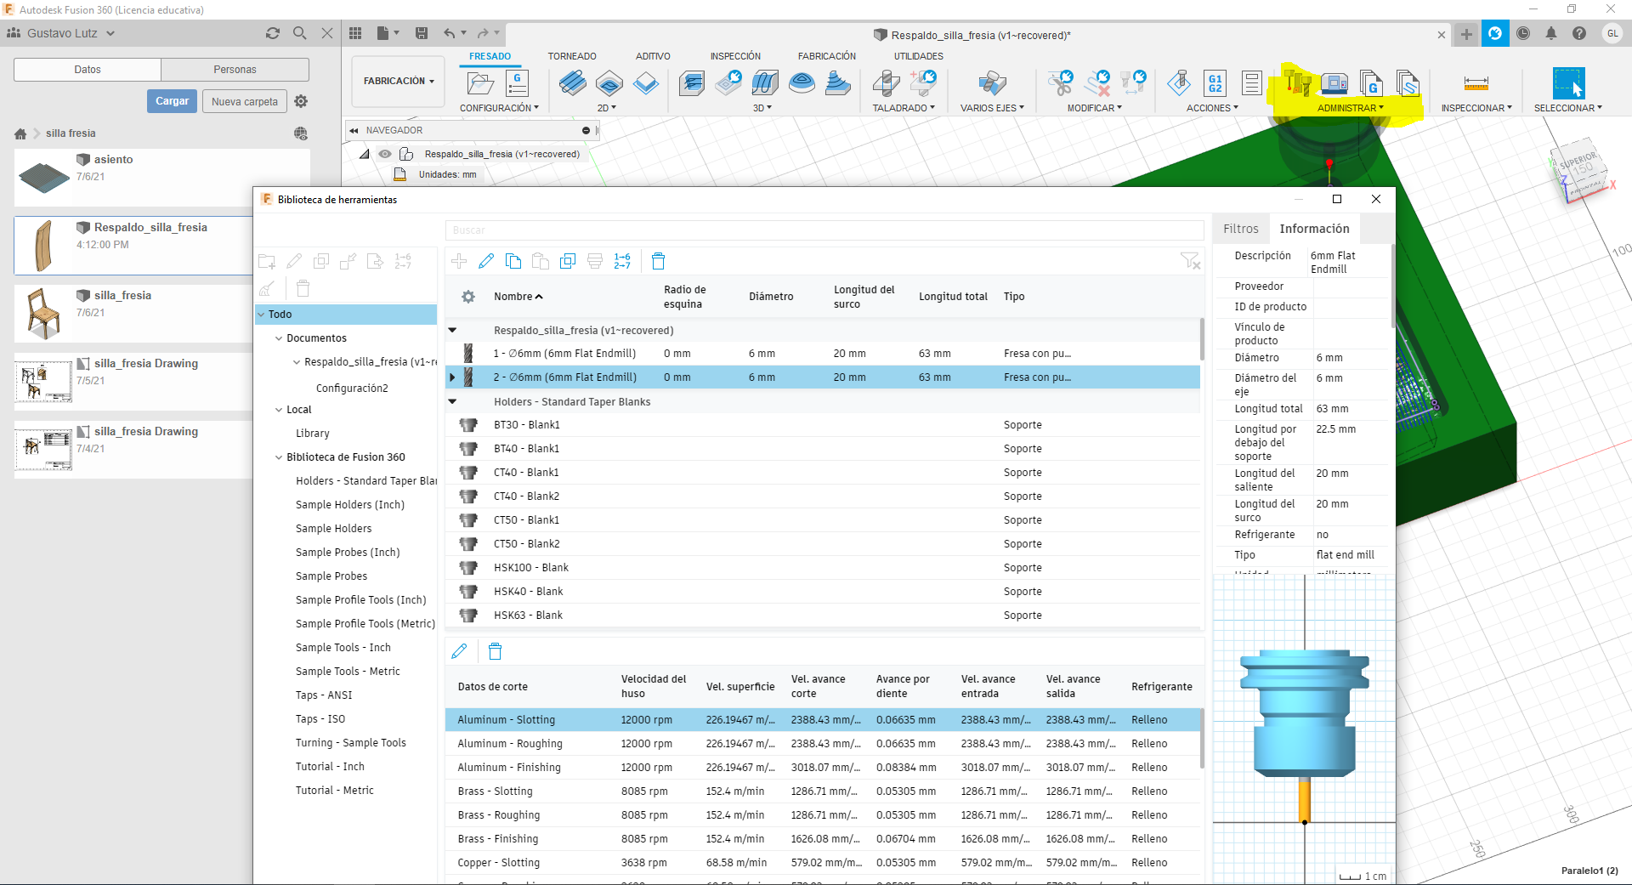
Task: Click the tool list vertical scrollbar
Action: tap(1202, 340)
